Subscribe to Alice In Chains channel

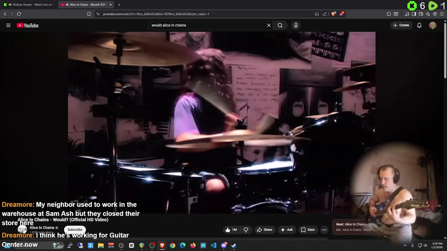pos(75,229)
